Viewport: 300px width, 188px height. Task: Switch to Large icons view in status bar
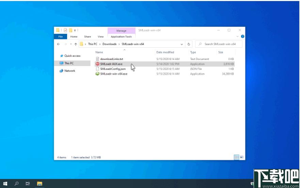(x=242, y=157)
